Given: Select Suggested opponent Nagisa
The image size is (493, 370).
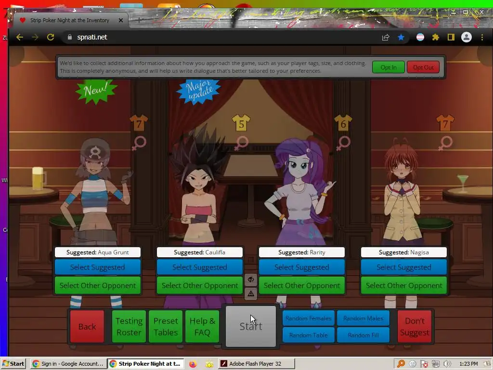Looking at the screenshot, I should (x=404, y=267).
